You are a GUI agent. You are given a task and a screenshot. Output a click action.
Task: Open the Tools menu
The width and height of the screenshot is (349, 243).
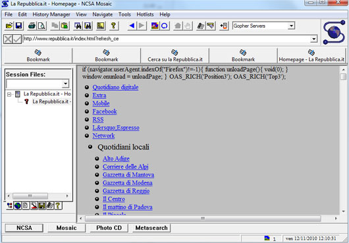coord(124,14)
